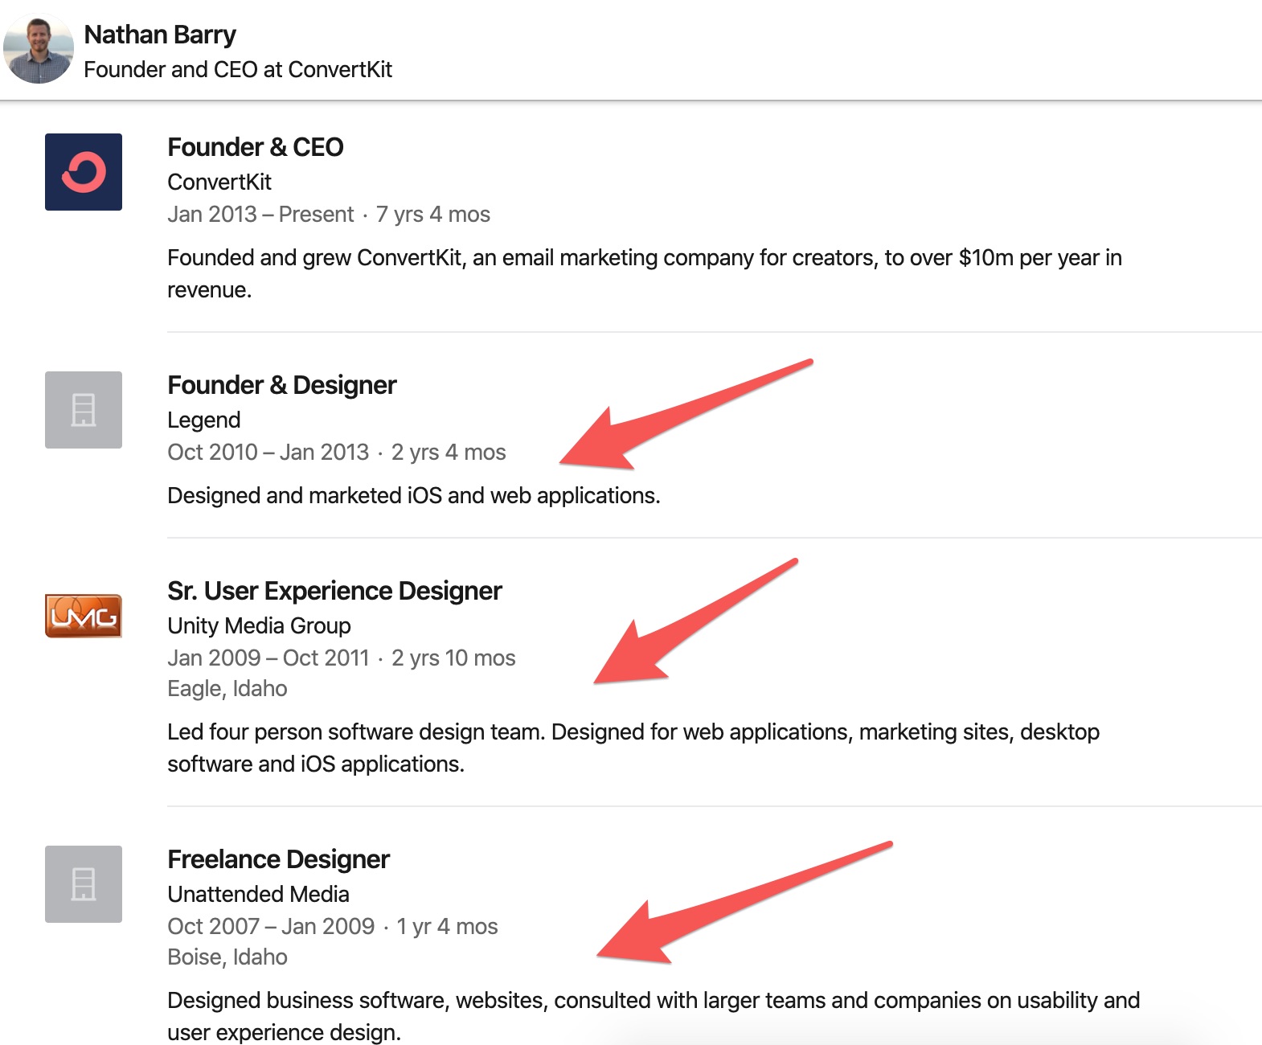Open the Nathan Barry name link
1262x1045 pixels.
point(160,35)
